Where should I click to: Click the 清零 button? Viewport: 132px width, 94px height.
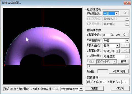click(x=123, y=61)
